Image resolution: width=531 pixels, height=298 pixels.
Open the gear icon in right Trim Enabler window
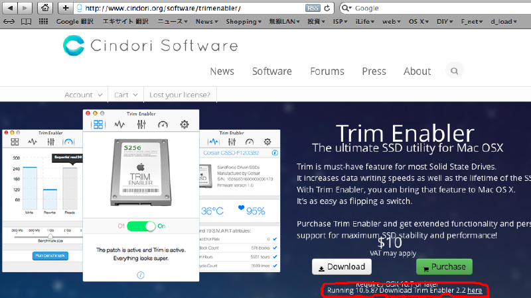[x=267, y=142]
